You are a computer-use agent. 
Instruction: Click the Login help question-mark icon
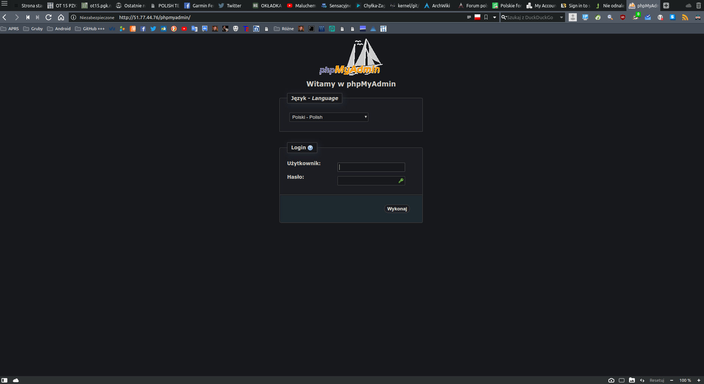pos(310,148)
